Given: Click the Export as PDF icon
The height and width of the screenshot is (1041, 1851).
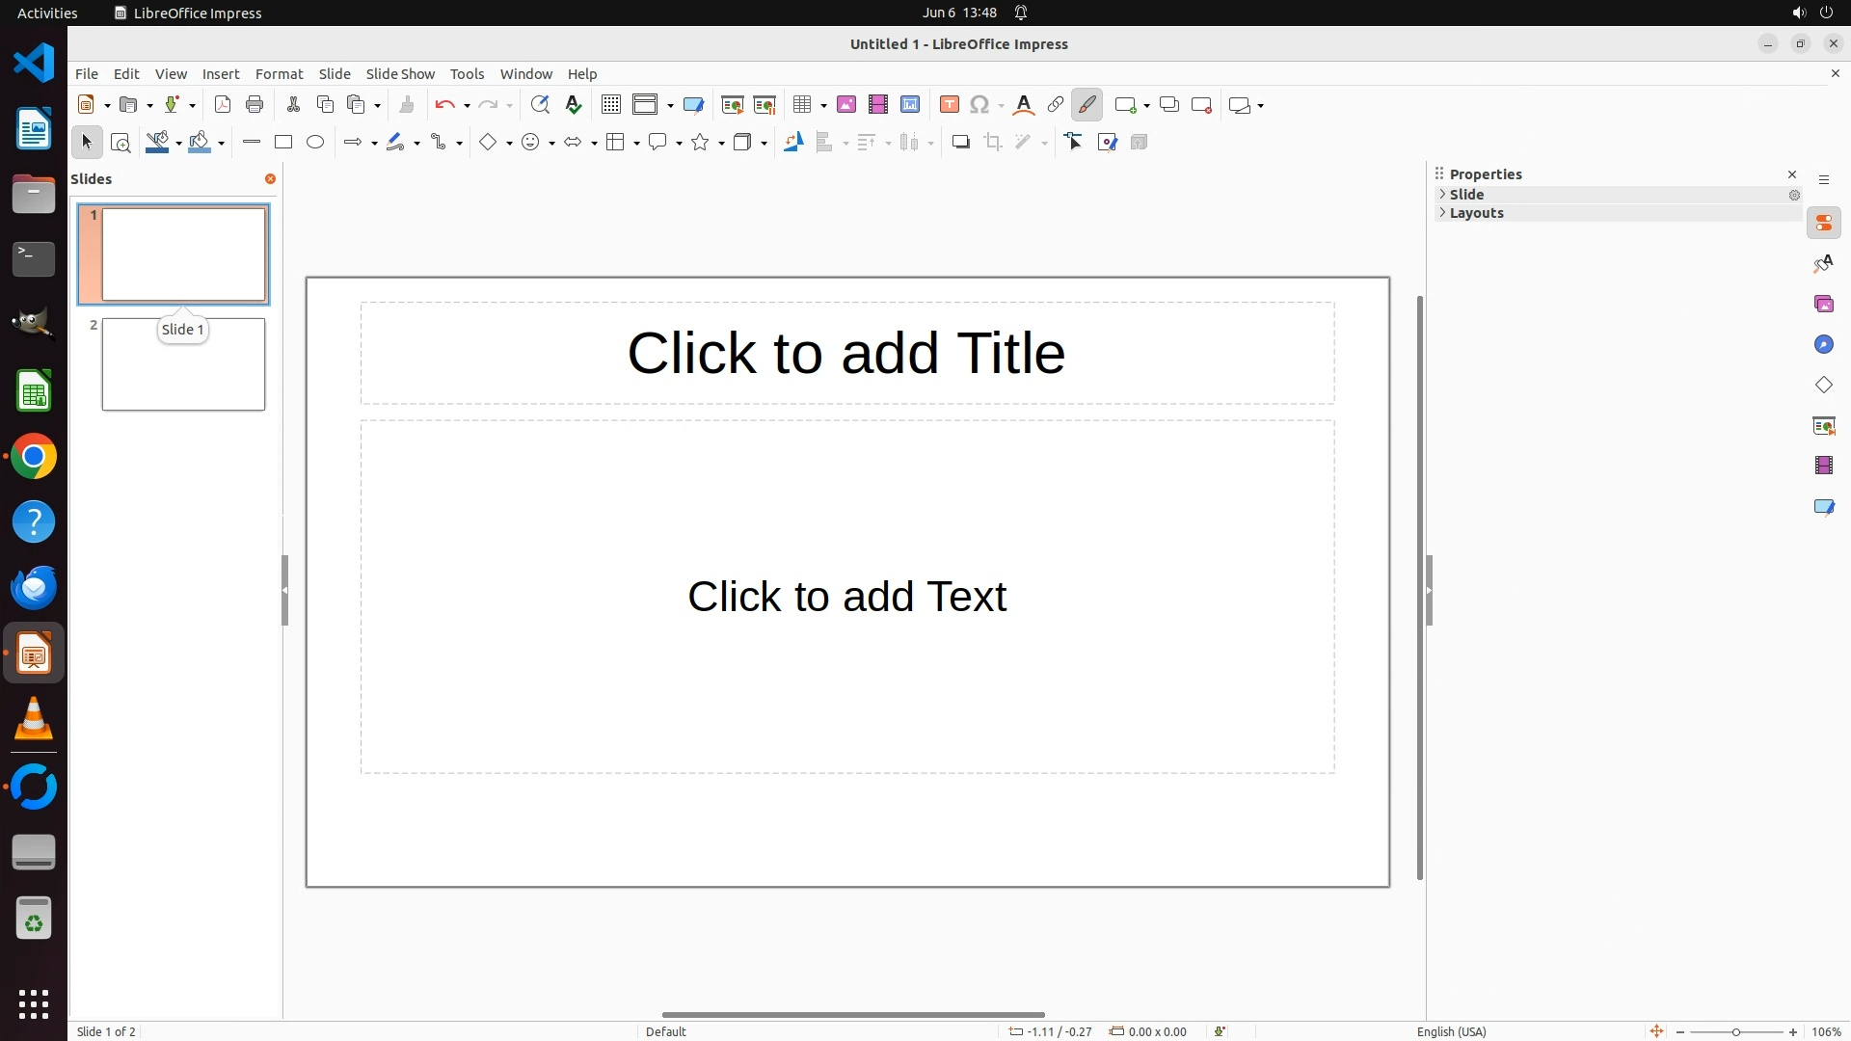Looking at the screenshot, I should 223,105.
